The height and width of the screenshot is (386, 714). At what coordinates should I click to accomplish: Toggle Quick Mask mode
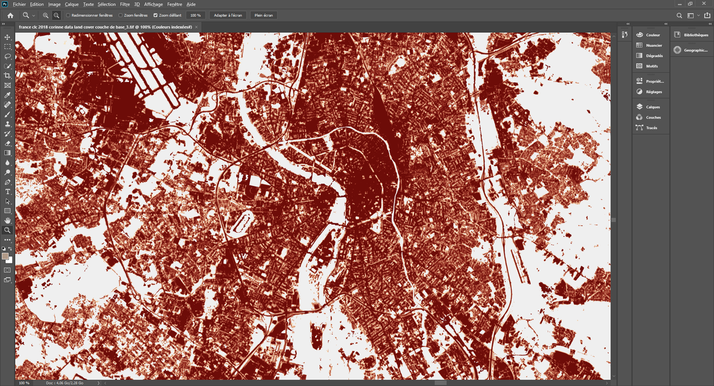click(7, 270)
